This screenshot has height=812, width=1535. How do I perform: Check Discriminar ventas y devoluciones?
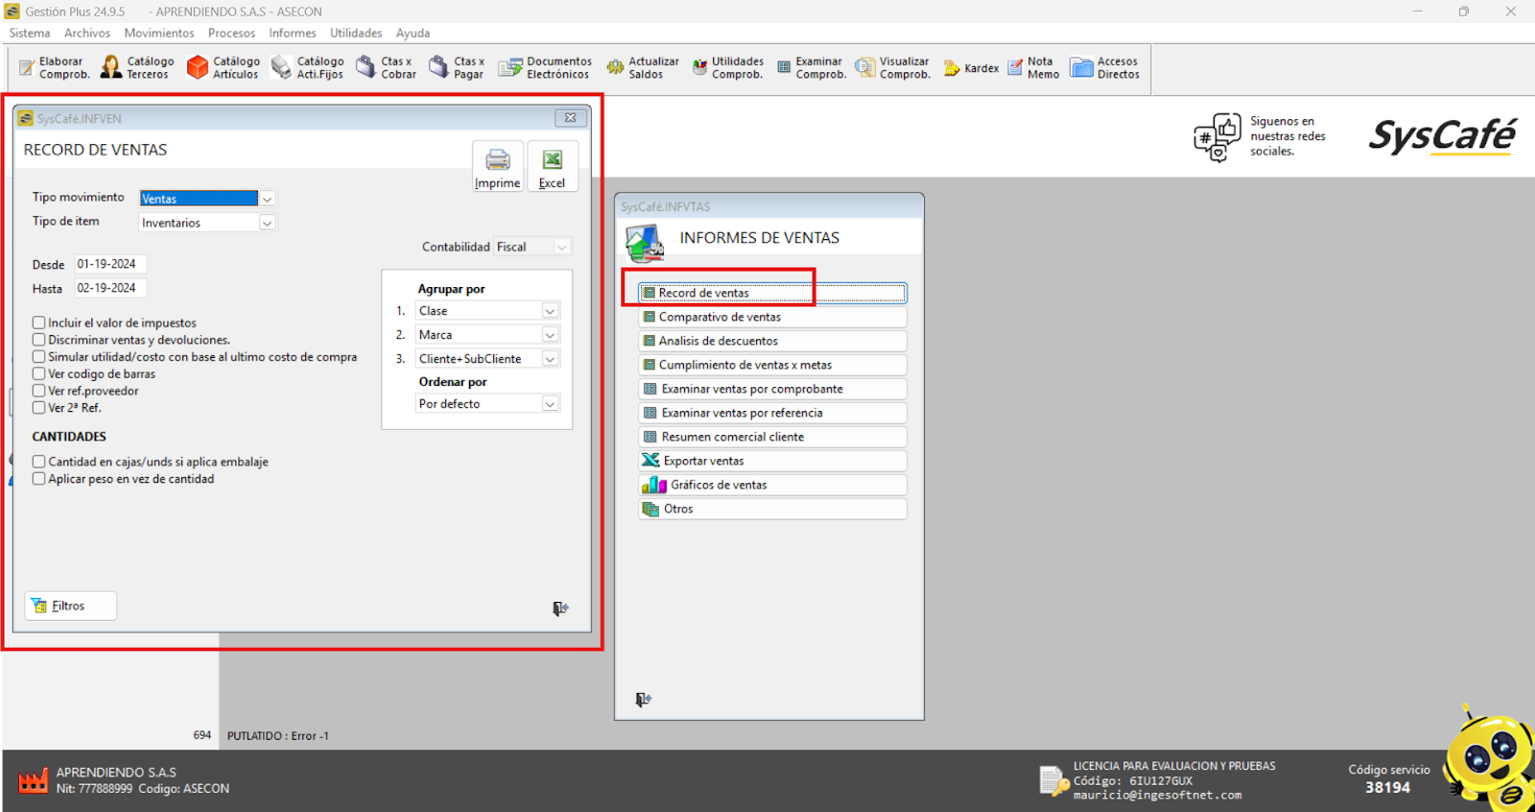pos(39,340)
